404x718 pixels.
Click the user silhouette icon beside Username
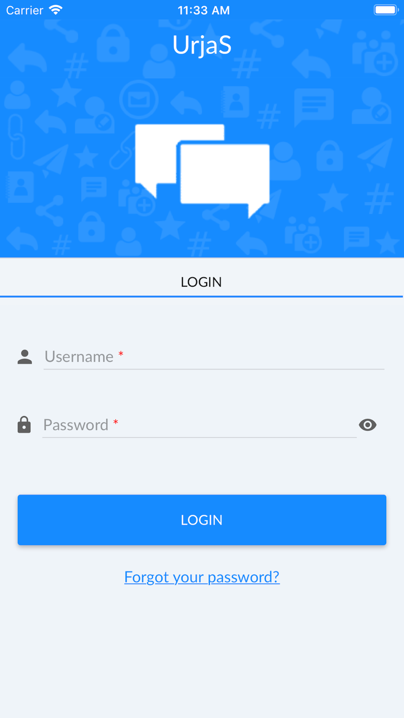pyautogui.click(x=25, y=357)
